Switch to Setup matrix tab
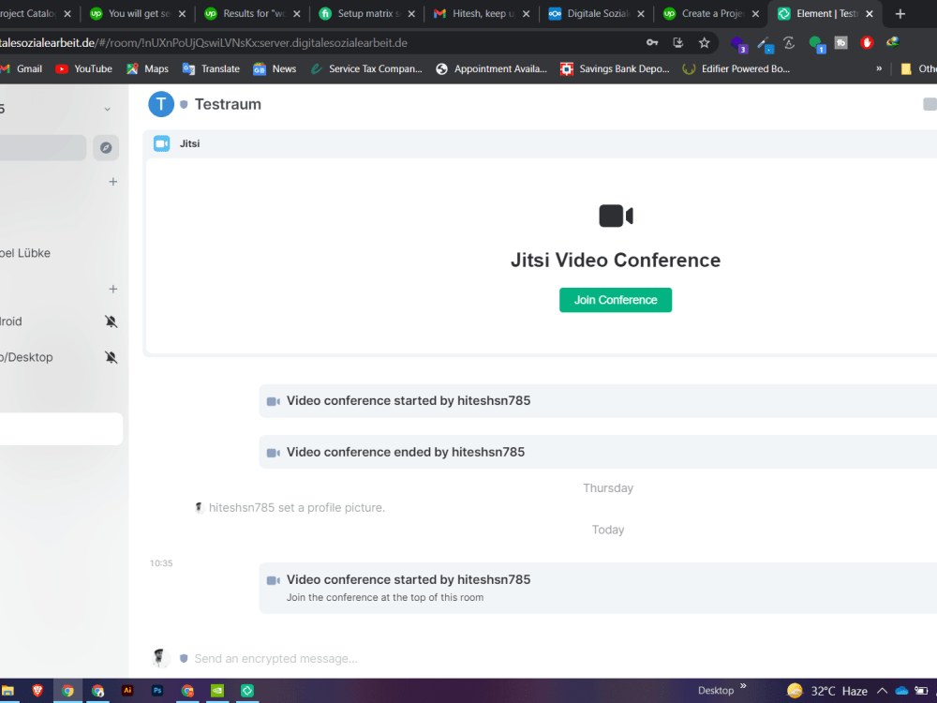The width and height of the screenshot is (937, 703). coord(367,13)
